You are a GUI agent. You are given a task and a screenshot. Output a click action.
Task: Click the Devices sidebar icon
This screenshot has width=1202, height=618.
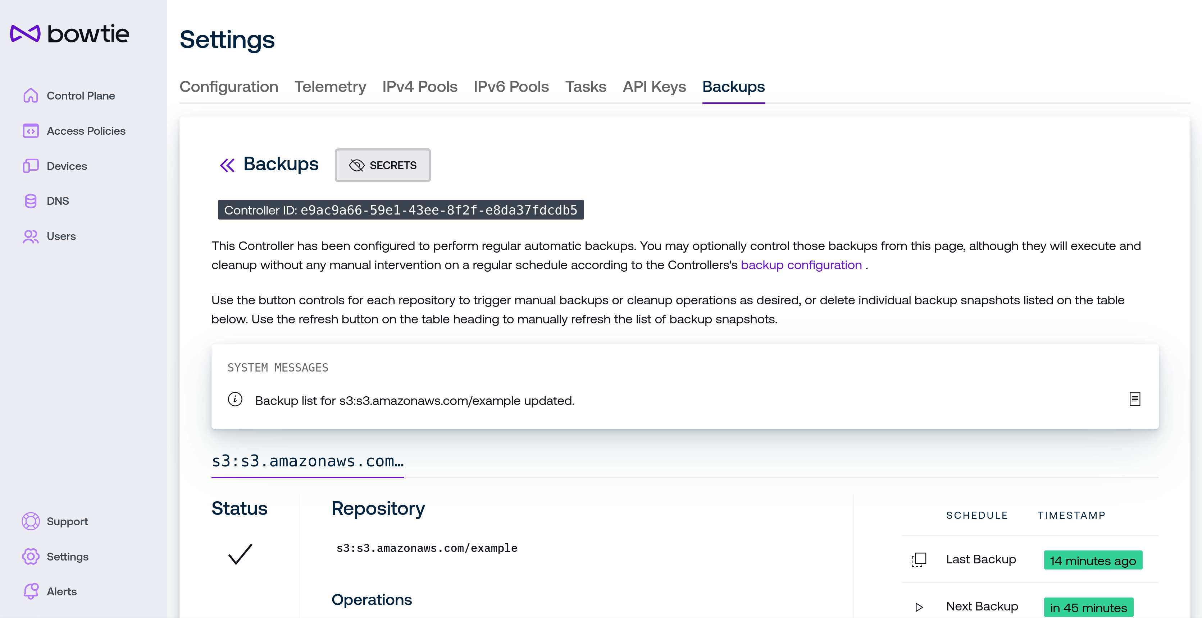click(31, 166)
